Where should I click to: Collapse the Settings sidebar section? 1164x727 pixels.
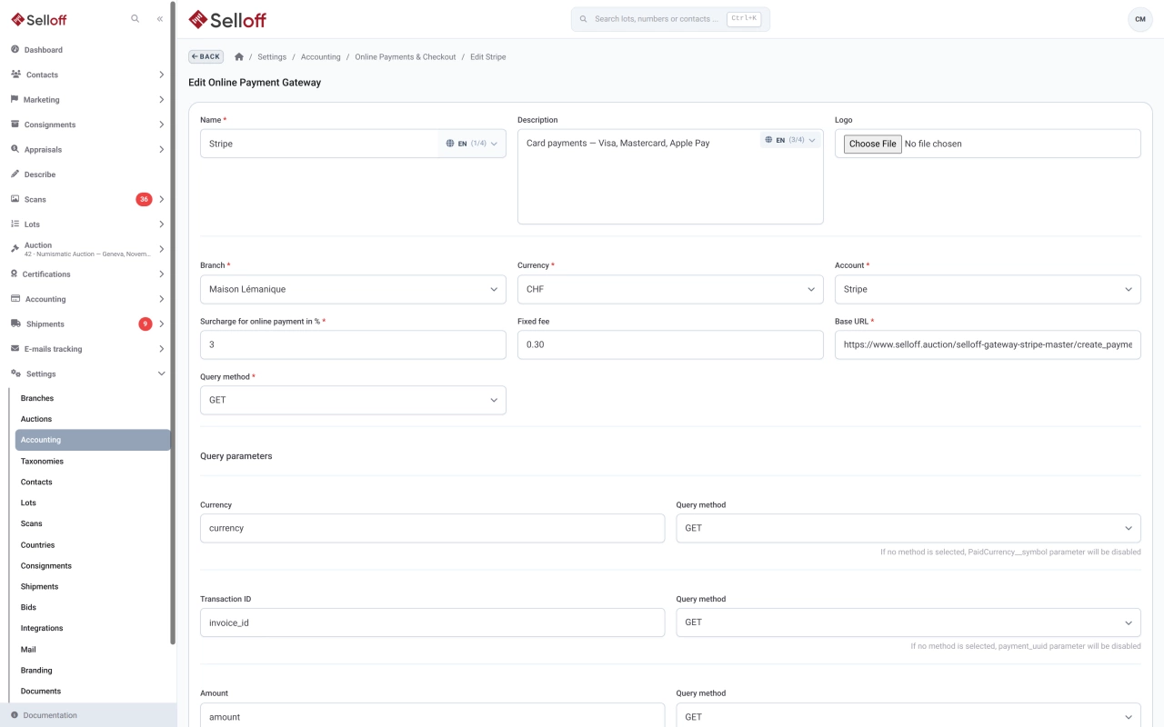[161, 373]
